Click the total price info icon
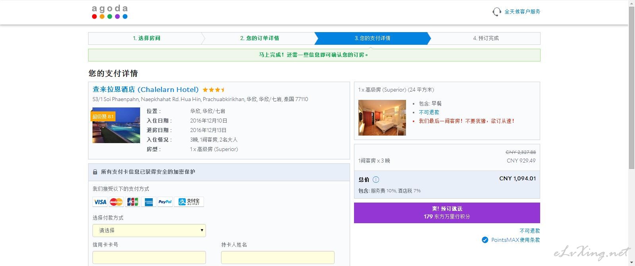Screen dimensions: 635x266 376,180
